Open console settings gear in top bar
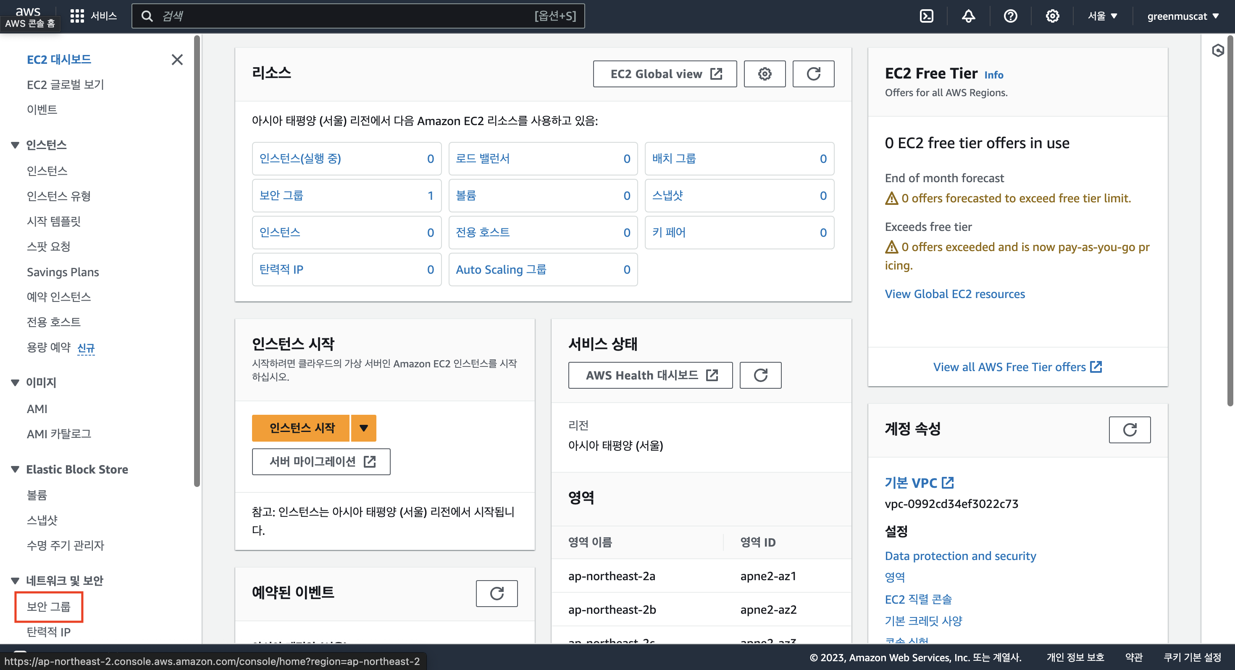Screen dimensions: 1235x670 click(1052, 16)
